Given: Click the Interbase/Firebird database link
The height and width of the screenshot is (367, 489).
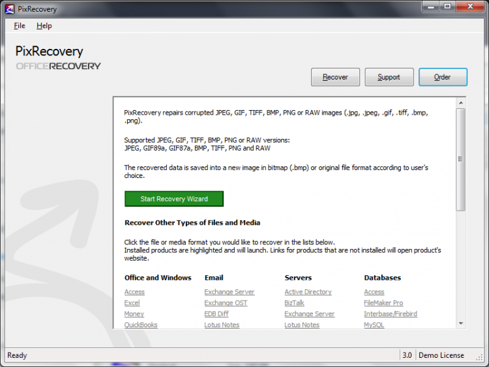Looking at the screenshot, I should point(390,314).
